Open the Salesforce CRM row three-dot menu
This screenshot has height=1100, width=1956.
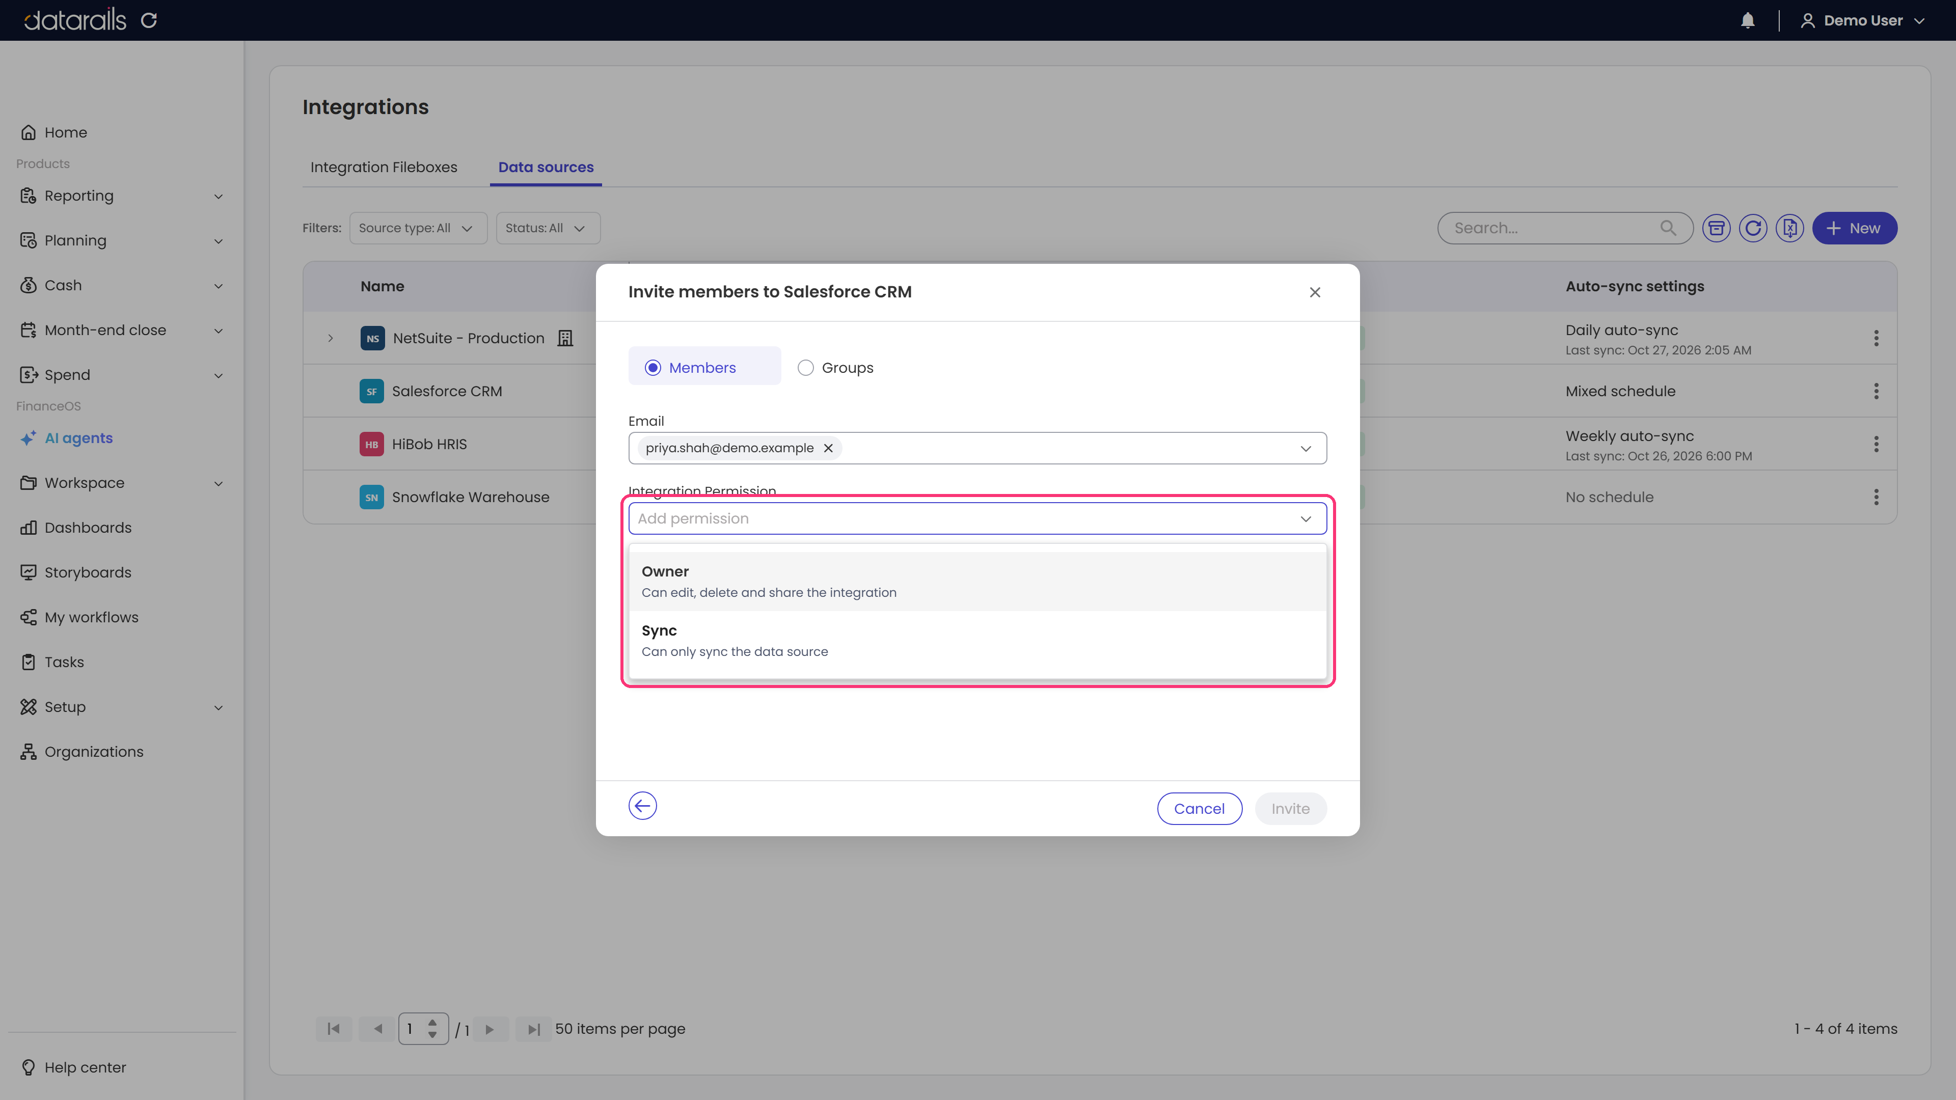tap(1876, 391)
